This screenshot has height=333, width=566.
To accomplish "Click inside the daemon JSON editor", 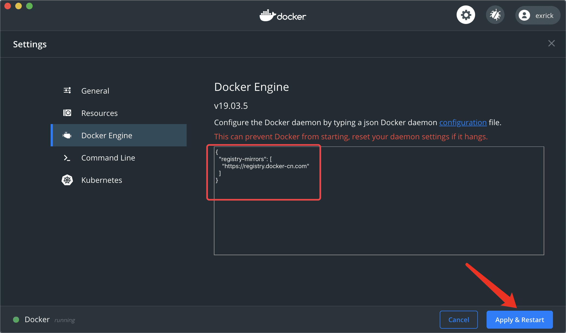I will [378, 218].
